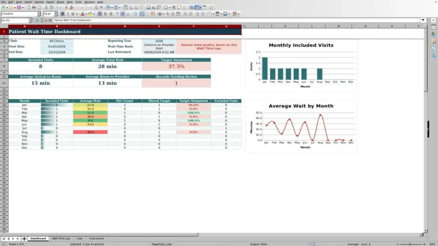Toggle the AutoFilter funnel icon

(142, 7)
